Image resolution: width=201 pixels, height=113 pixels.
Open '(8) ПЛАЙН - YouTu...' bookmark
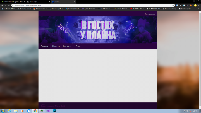pos(138,9)
